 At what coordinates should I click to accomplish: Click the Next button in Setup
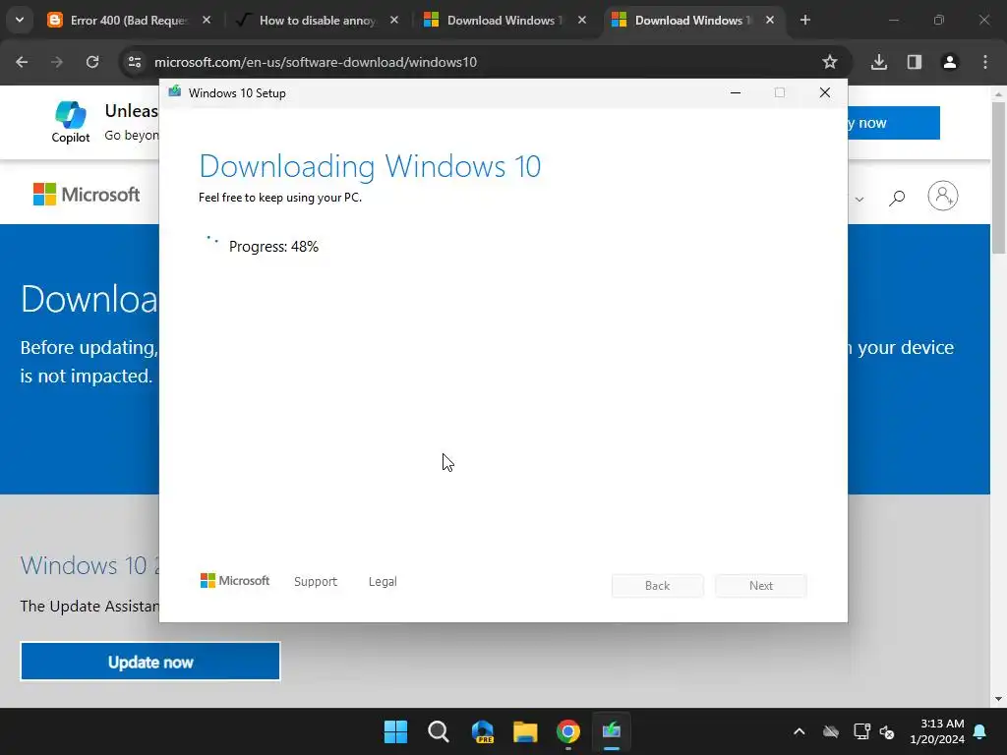click(x=761, y=586)
